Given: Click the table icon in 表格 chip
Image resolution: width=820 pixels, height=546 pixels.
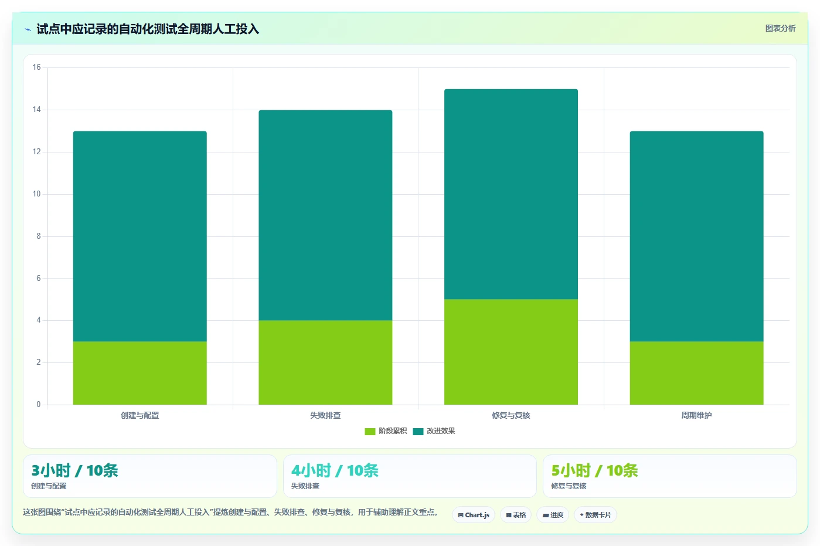Looking at the screenshot, I should click(509, 516).
